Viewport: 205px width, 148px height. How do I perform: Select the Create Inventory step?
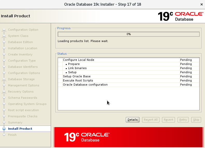pyautogui.click(x=20, y=54)
